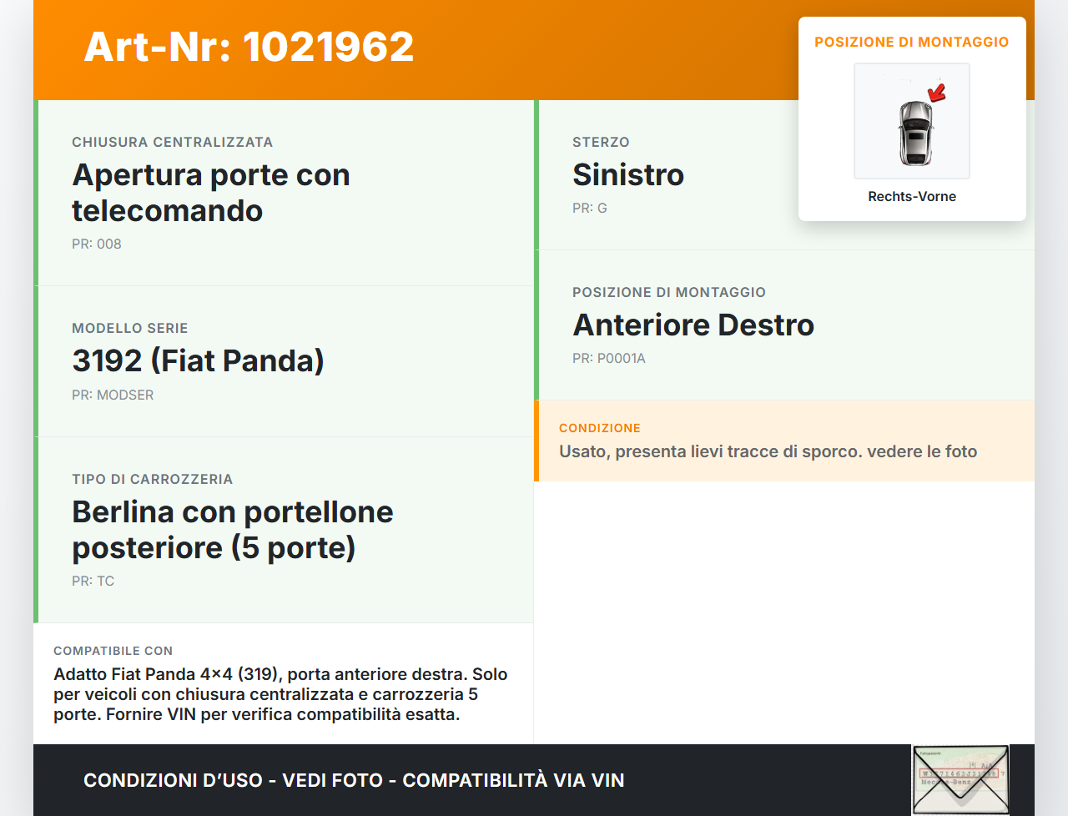Click the TIPO DI CARROZZERIA section label
The width and height of the screenshot is (1068, 816).
tap(152, 479)
